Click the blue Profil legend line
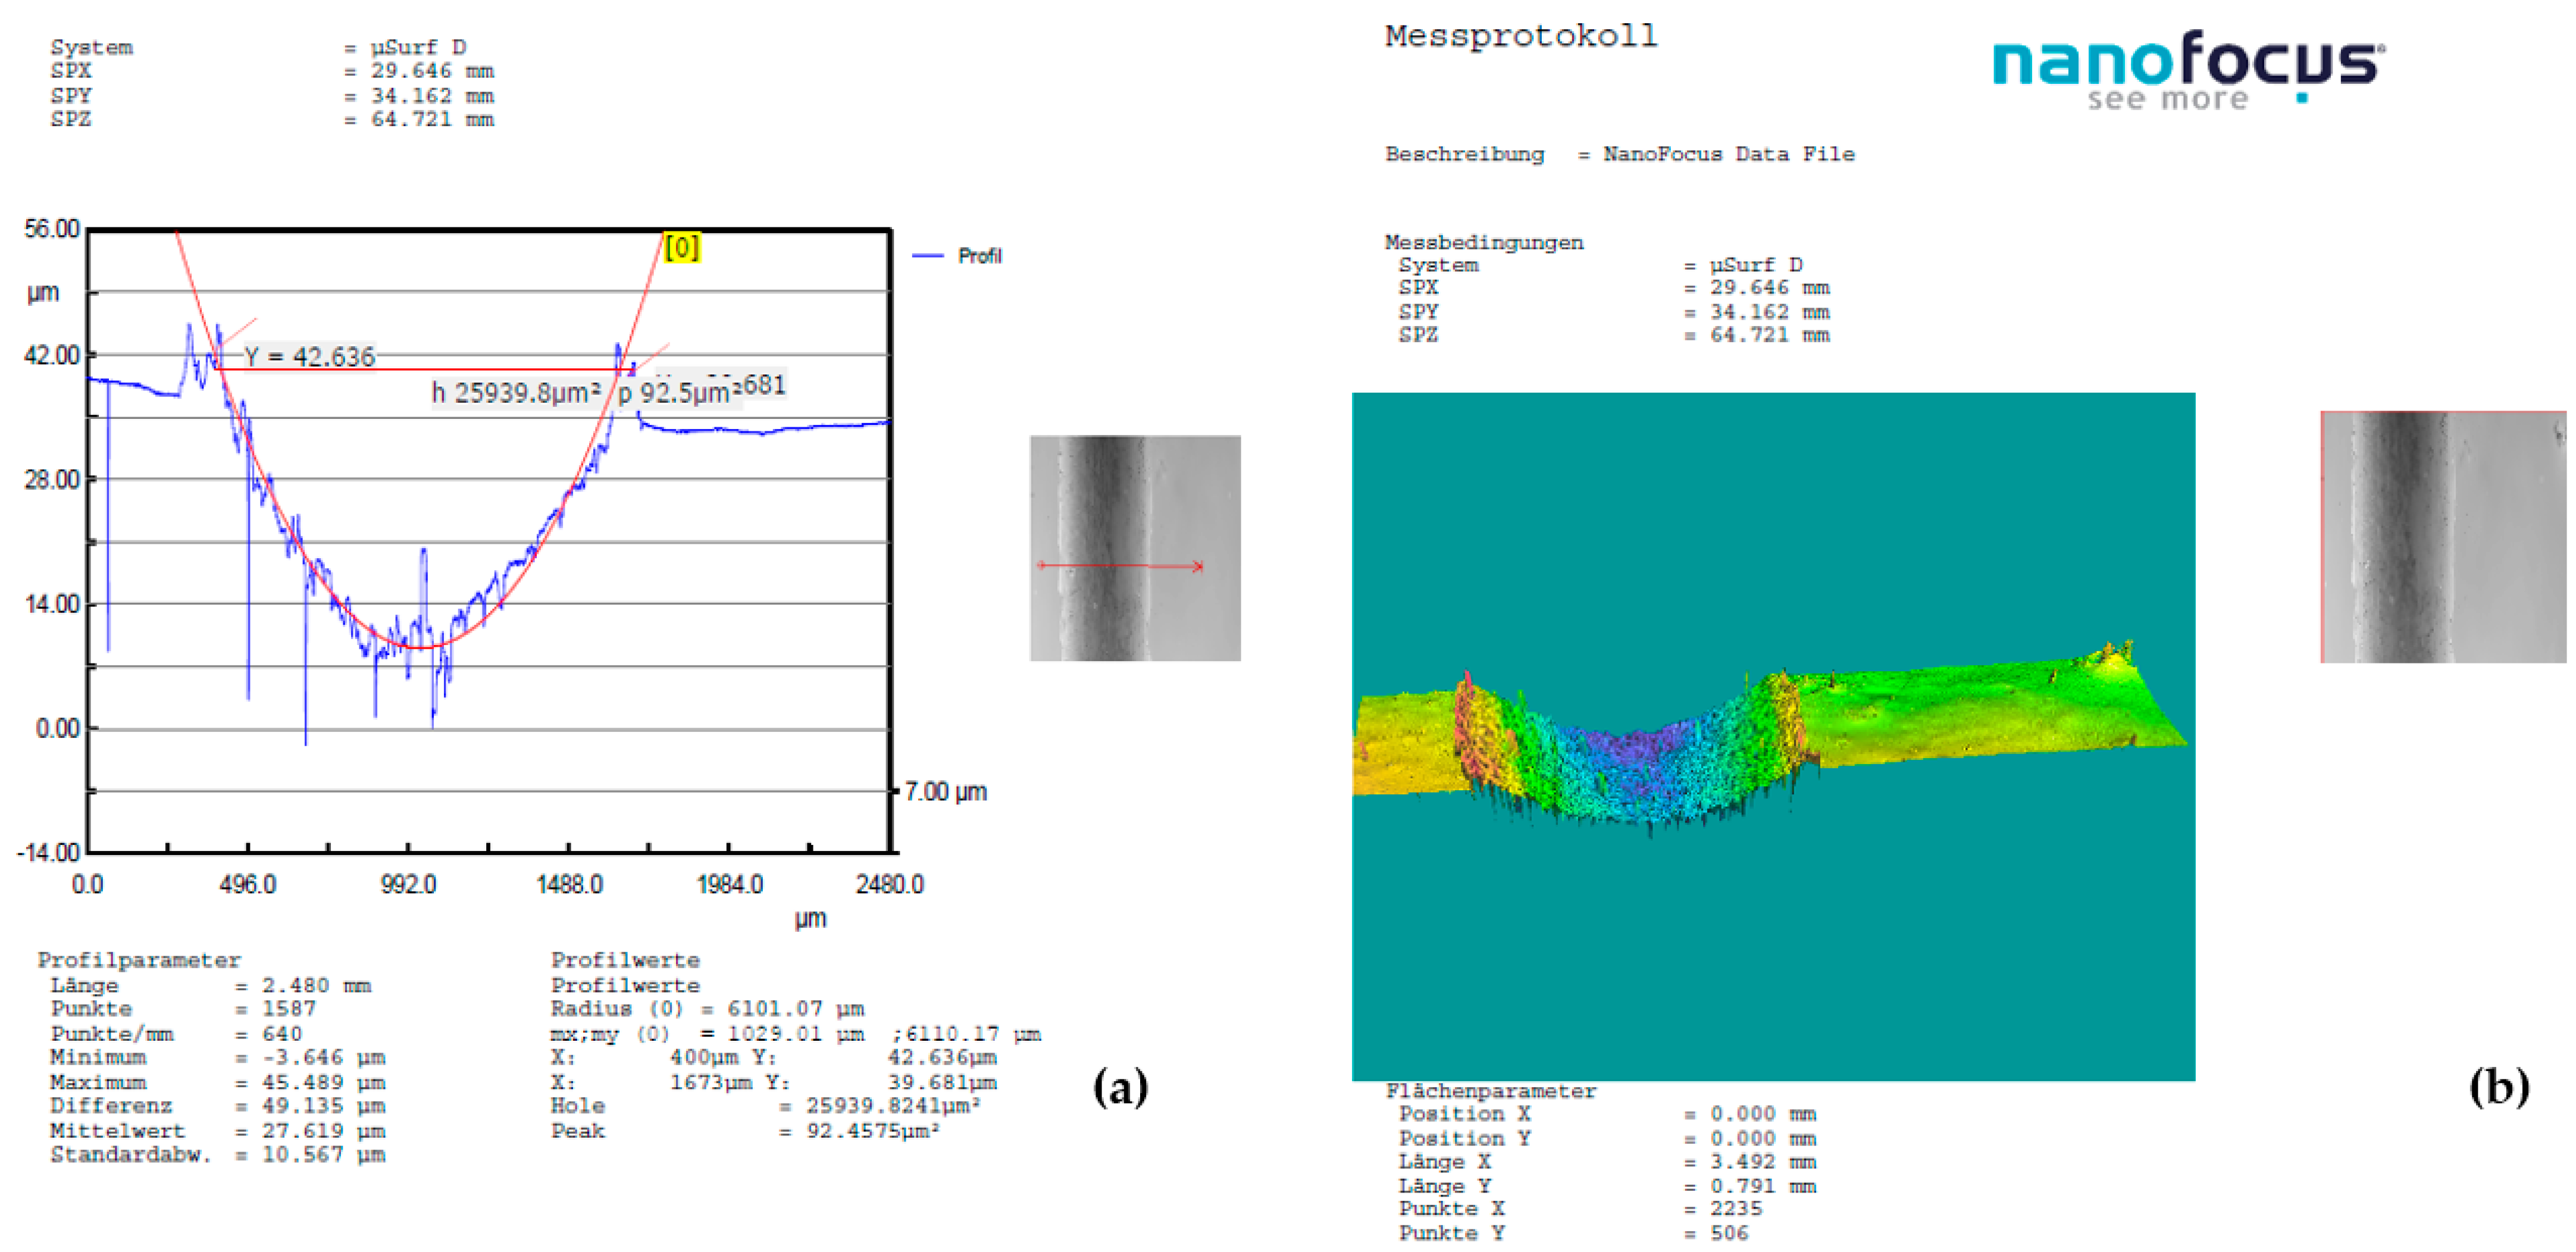2576x1252 pixels. (928, 256)
